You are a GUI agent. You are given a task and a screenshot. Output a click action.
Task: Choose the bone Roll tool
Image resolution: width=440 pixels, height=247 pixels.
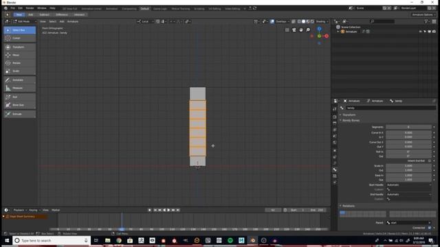point(20,97)
